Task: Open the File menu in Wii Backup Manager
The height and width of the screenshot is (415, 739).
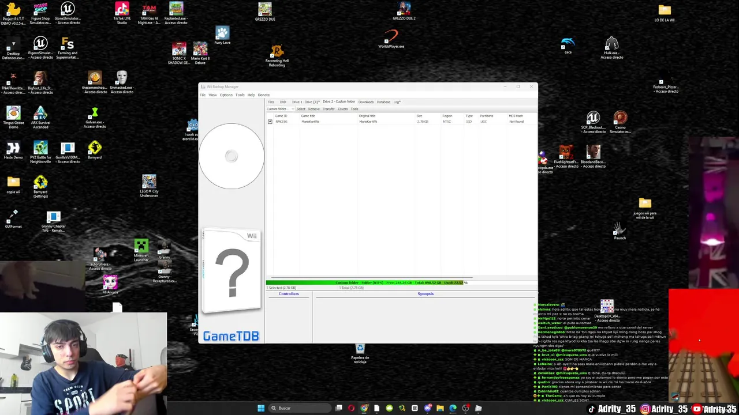Action: point(203,95)
